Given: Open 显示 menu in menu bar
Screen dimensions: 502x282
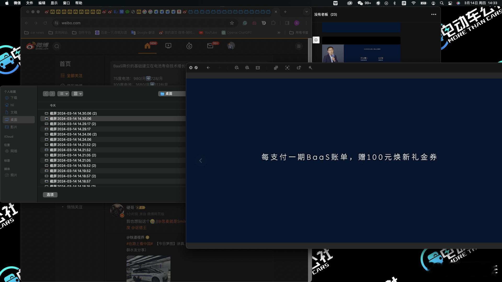Looking at the screenshot, I should point(54,3).
